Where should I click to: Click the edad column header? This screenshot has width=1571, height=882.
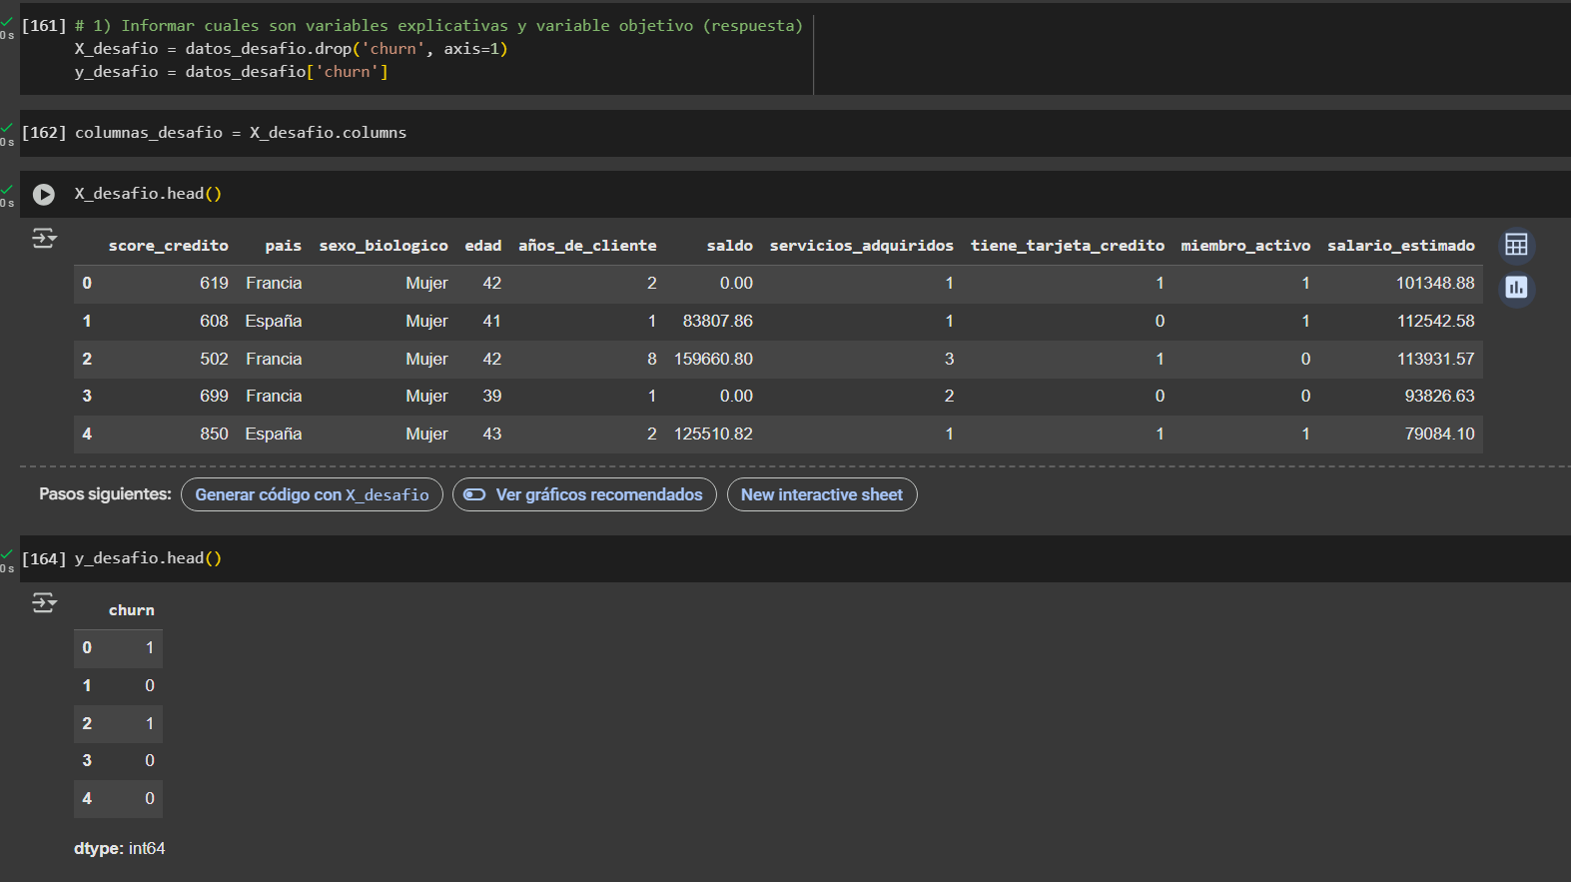483,246
